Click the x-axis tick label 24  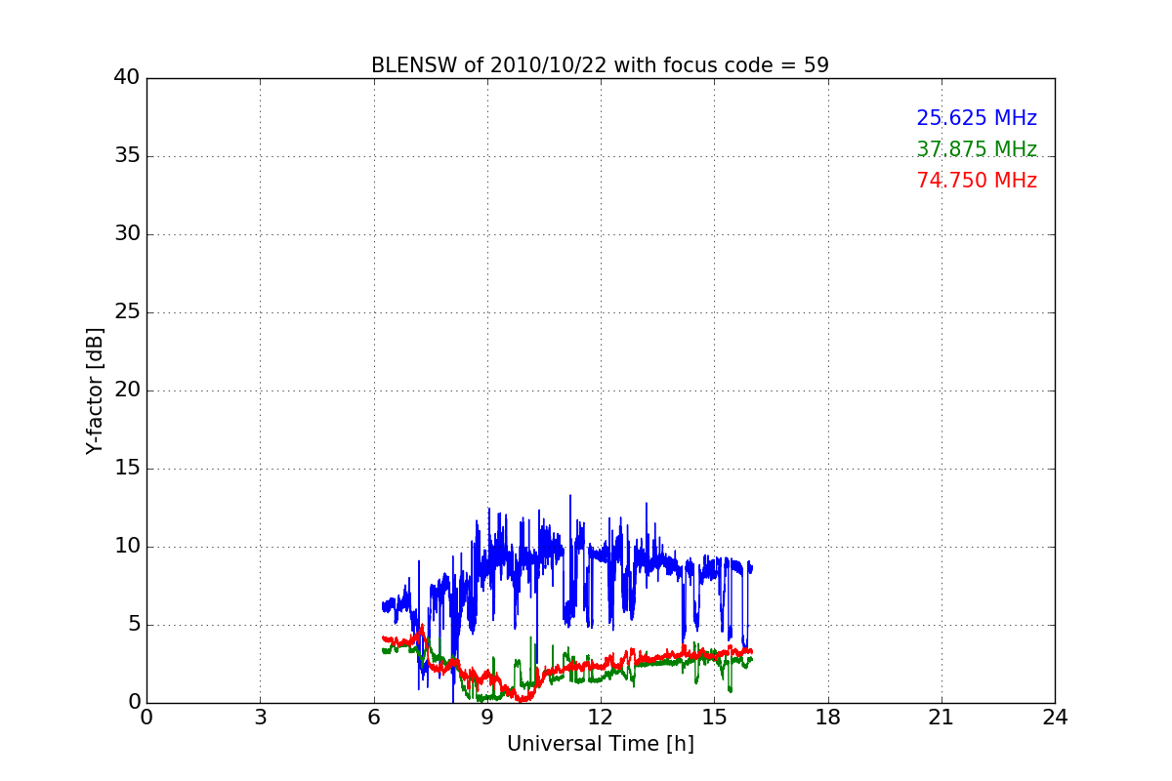[1055, 718]
